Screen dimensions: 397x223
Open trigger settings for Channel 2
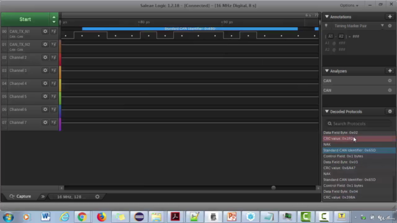pos(54,58)
